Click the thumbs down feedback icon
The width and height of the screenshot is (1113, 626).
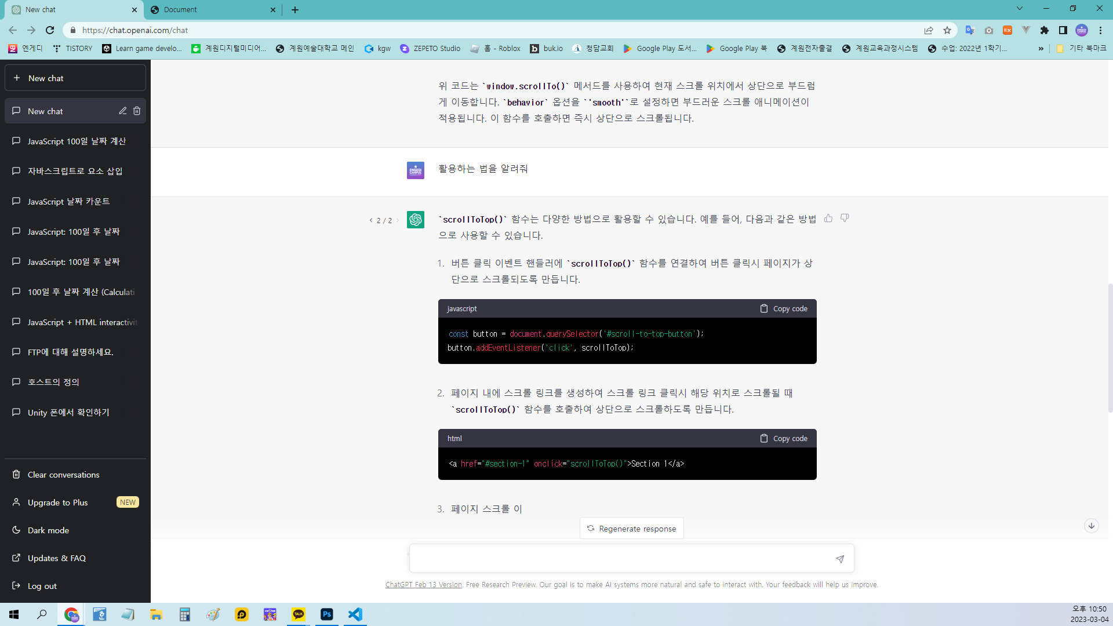[845, 219]
